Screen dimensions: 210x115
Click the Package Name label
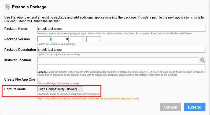pyautogui.click(x=16, y=29)
